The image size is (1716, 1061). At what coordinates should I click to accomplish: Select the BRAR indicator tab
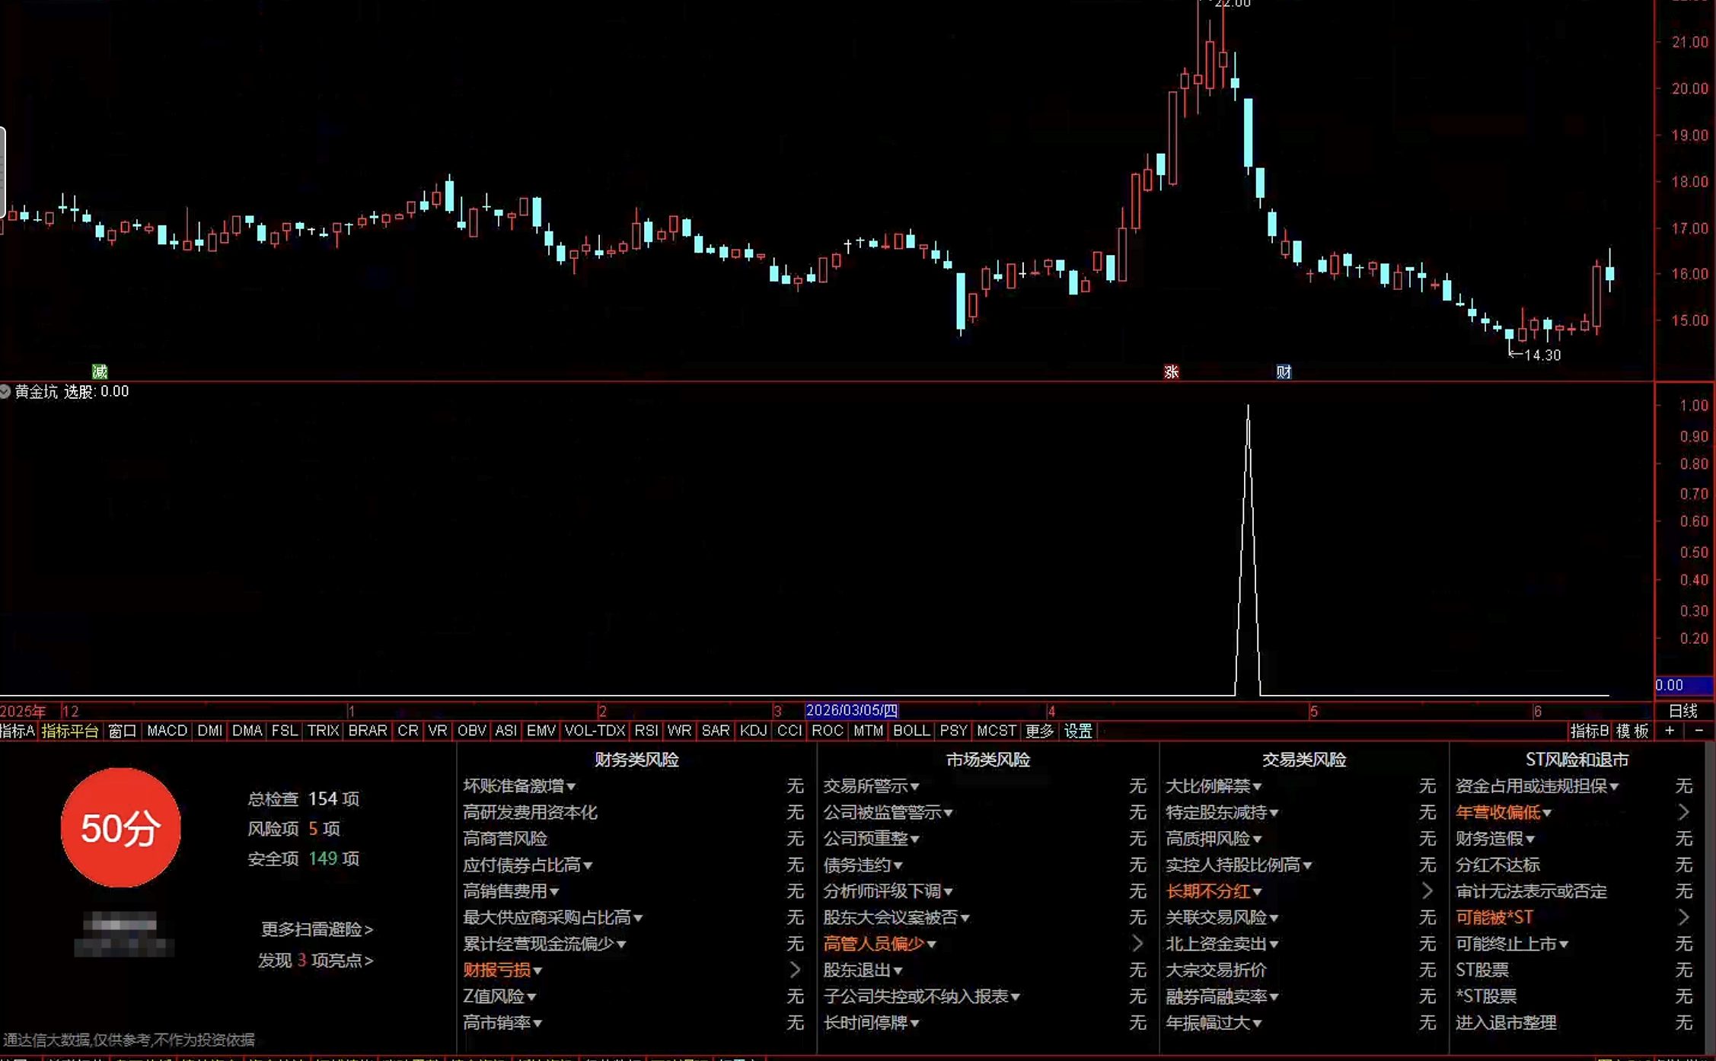[368, 731]
